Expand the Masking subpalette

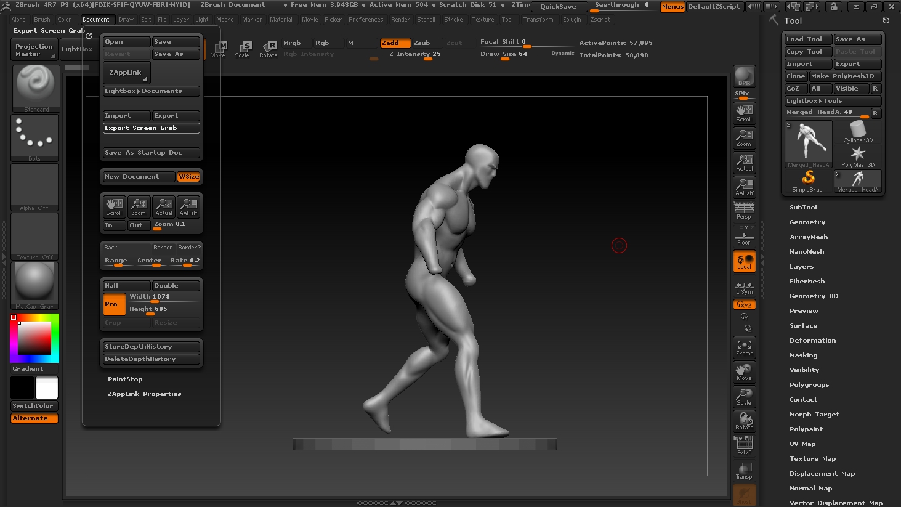click(x=803, y=355)
